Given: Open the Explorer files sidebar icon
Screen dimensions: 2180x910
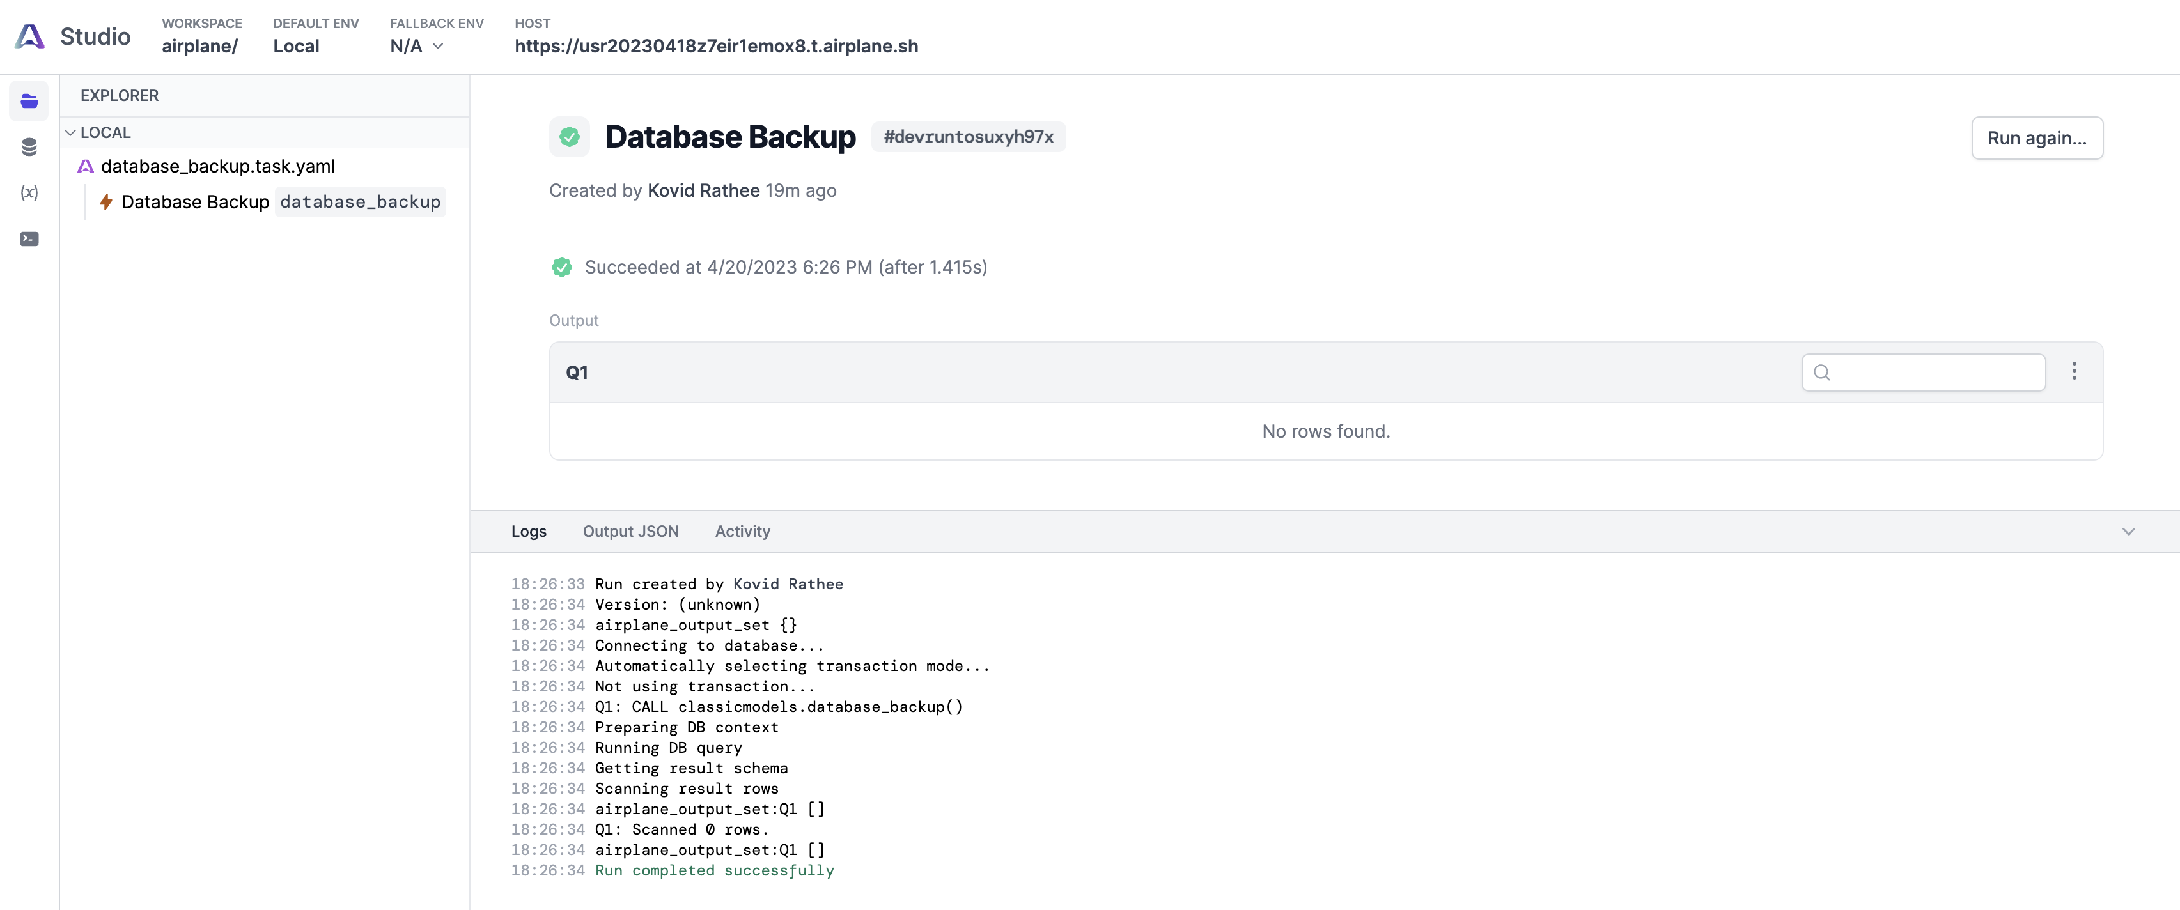Looking at the screenshot, I should click(x=29, y=102).
